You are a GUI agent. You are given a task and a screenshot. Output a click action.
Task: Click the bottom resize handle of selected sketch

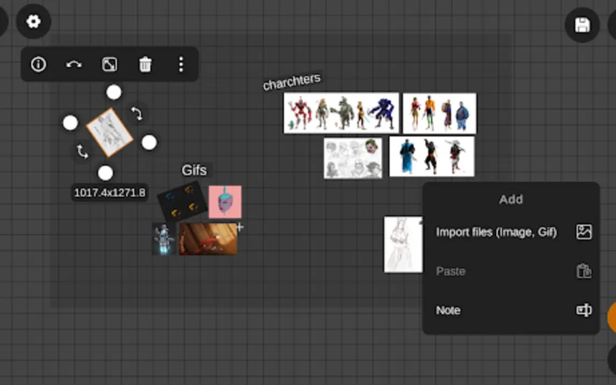pos(105,173)
